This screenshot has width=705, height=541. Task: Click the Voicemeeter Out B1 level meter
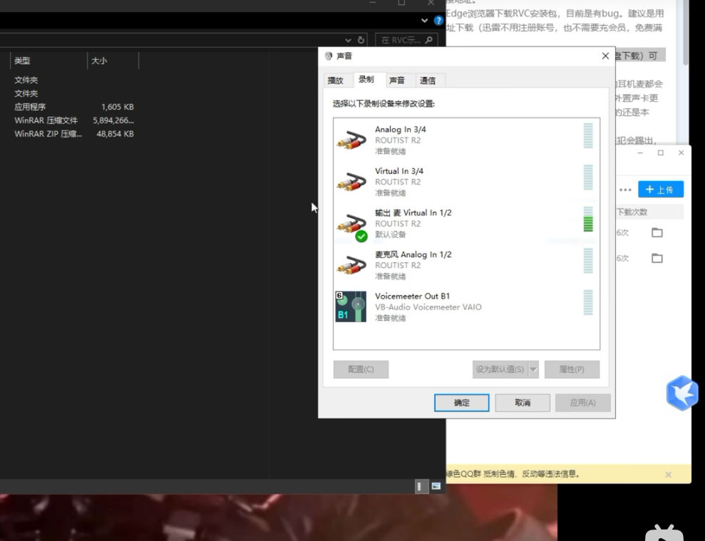(588, 302)
